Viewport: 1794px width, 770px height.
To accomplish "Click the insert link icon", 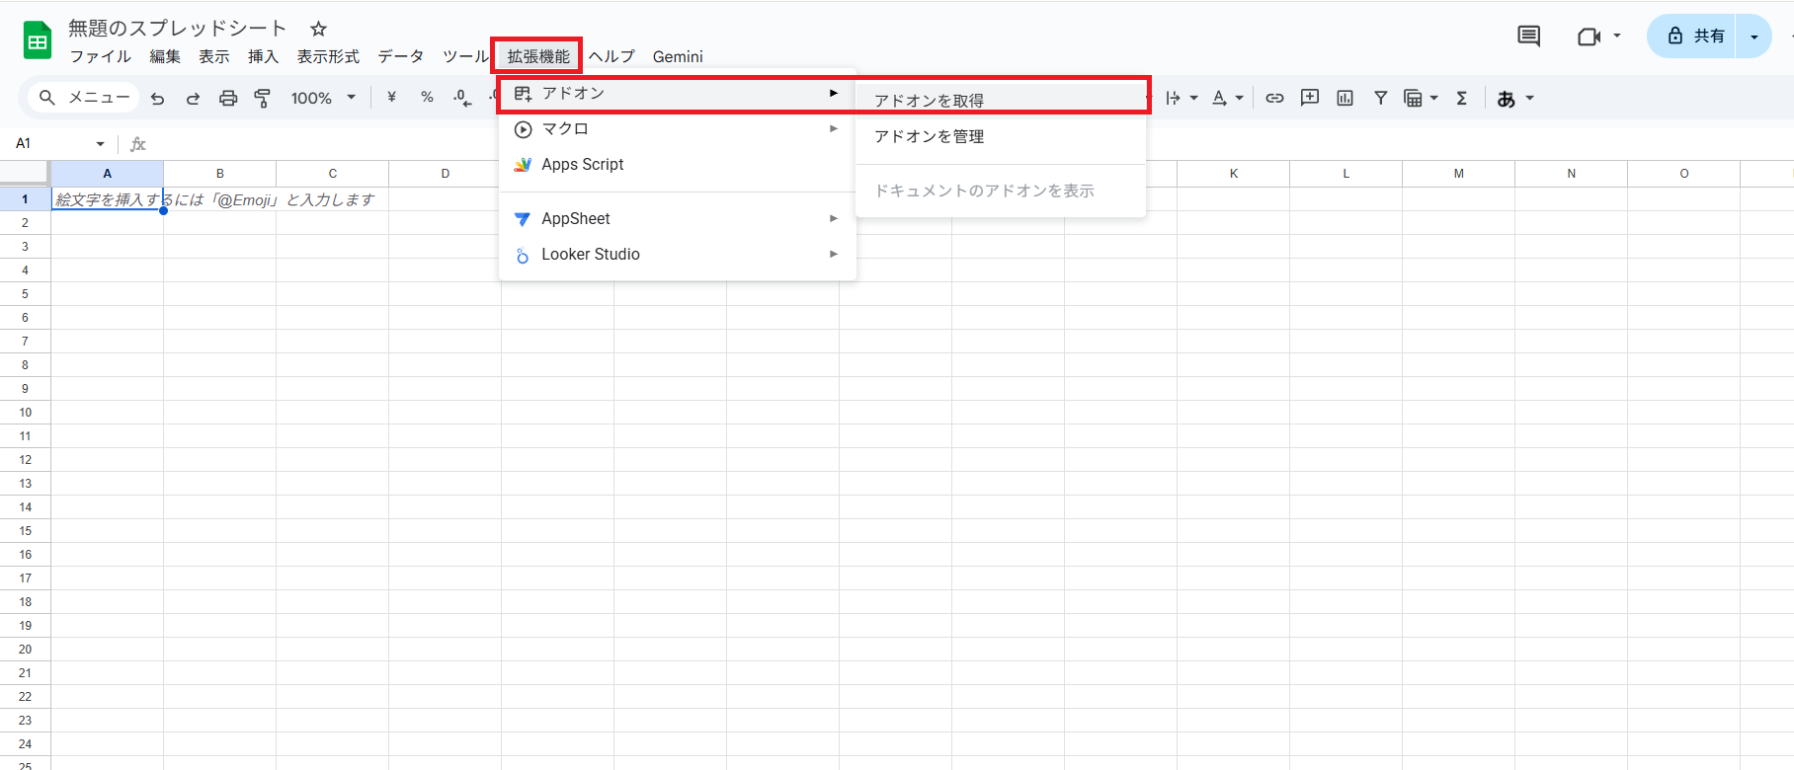I will click(1274, 98).
